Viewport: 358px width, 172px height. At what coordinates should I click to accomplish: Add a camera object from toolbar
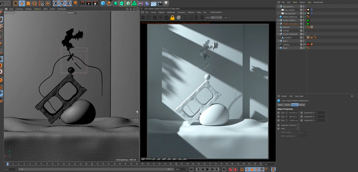point(160,3)
